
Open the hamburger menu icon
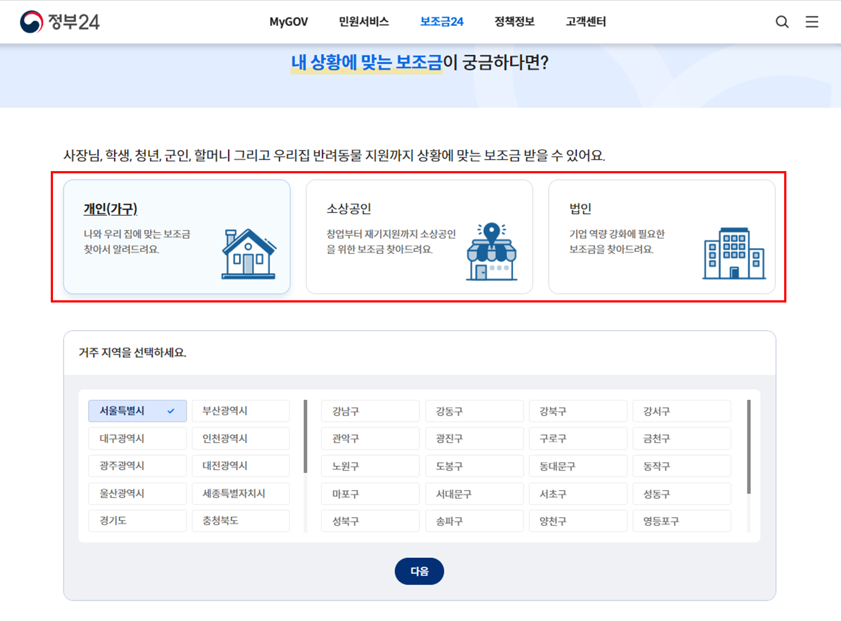point(812,22)
